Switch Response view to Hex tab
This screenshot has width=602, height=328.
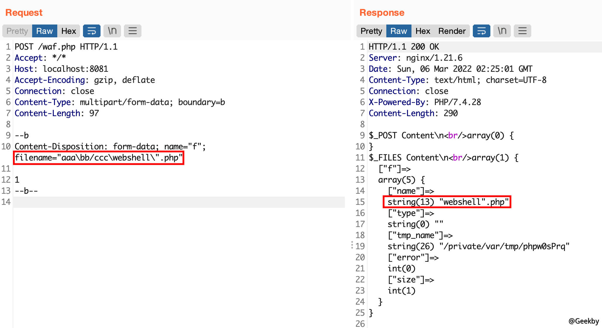423,31
